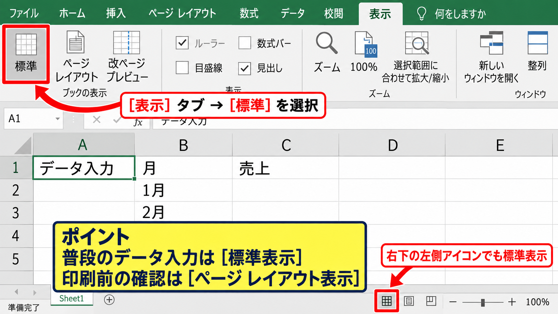Click the zoom in plus button
The height and width of the screenshot is (314, 558).
pyautogui.click(x=512, y=302)
